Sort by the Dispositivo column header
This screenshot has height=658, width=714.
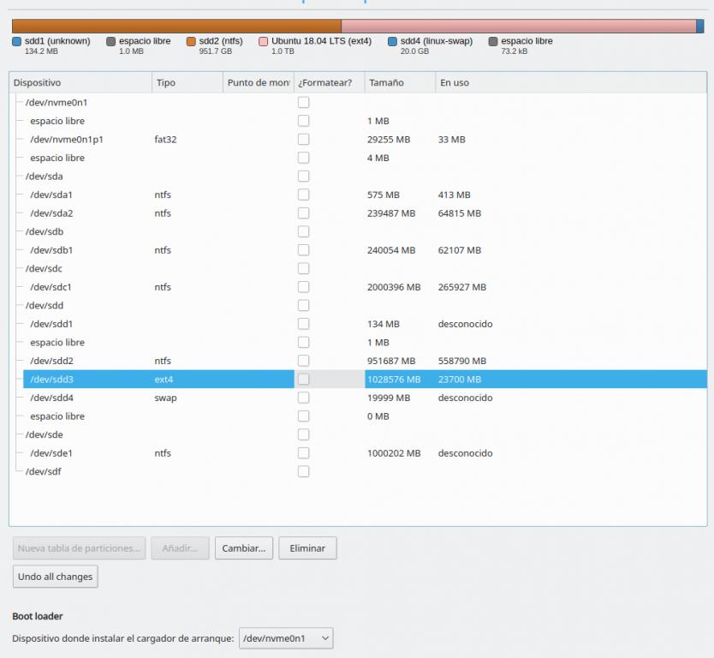coord(80,83)
